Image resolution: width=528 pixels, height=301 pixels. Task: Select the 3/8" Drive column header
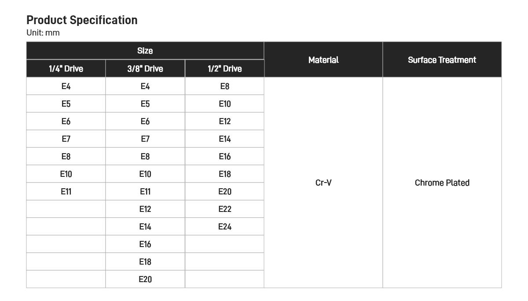pos(145,68)
